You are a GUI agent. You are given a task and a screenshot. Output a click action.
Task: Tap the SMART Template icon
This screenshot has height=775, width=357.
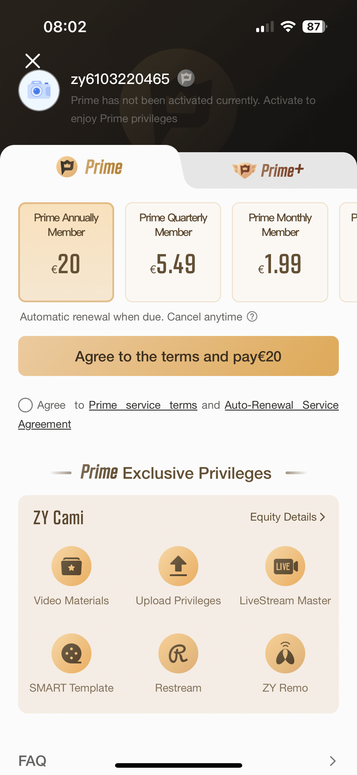[71, 653]
